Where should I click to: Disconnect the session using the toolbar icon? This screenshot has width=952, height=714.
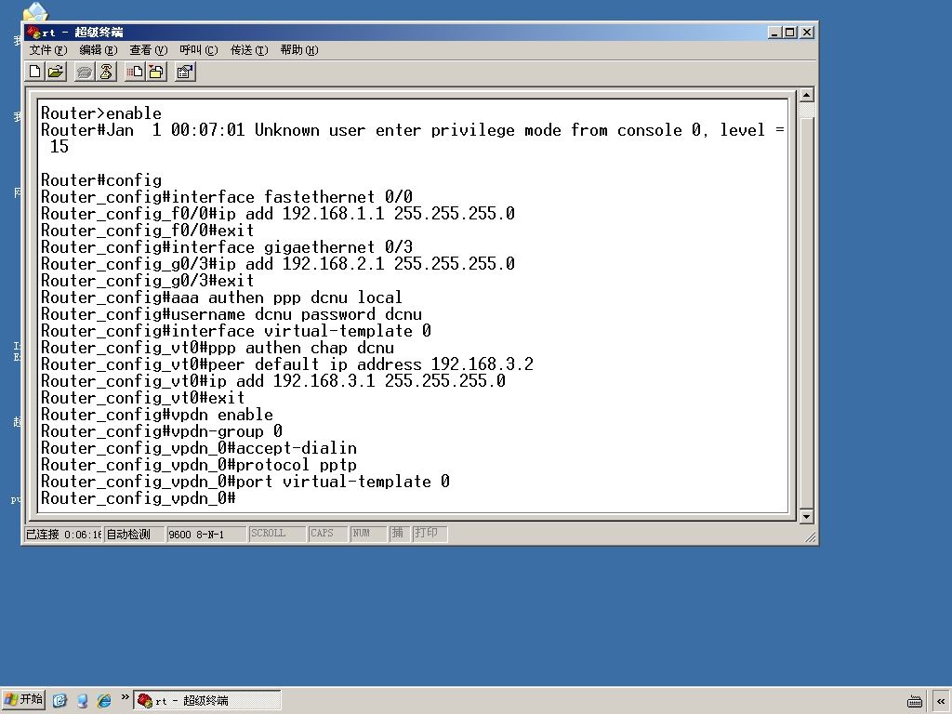tap(106, 72)
